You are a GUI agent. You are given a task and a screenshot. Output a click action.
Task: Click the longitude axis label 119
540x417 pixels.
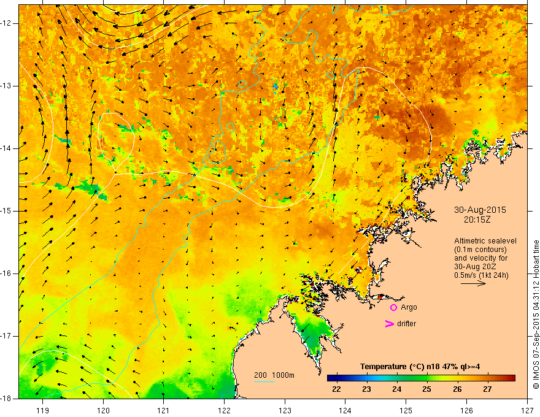tap(43, 410)
